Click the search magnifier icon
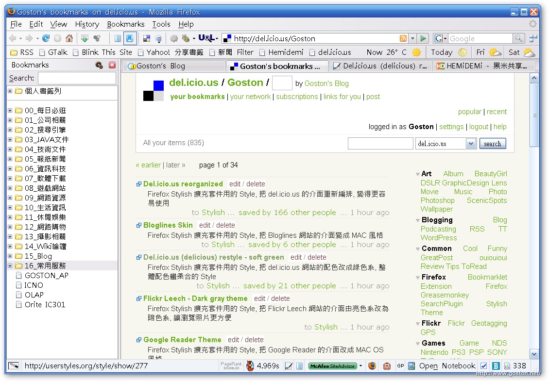The height and width of the screenshot is (381, 548). pos(518,38)
